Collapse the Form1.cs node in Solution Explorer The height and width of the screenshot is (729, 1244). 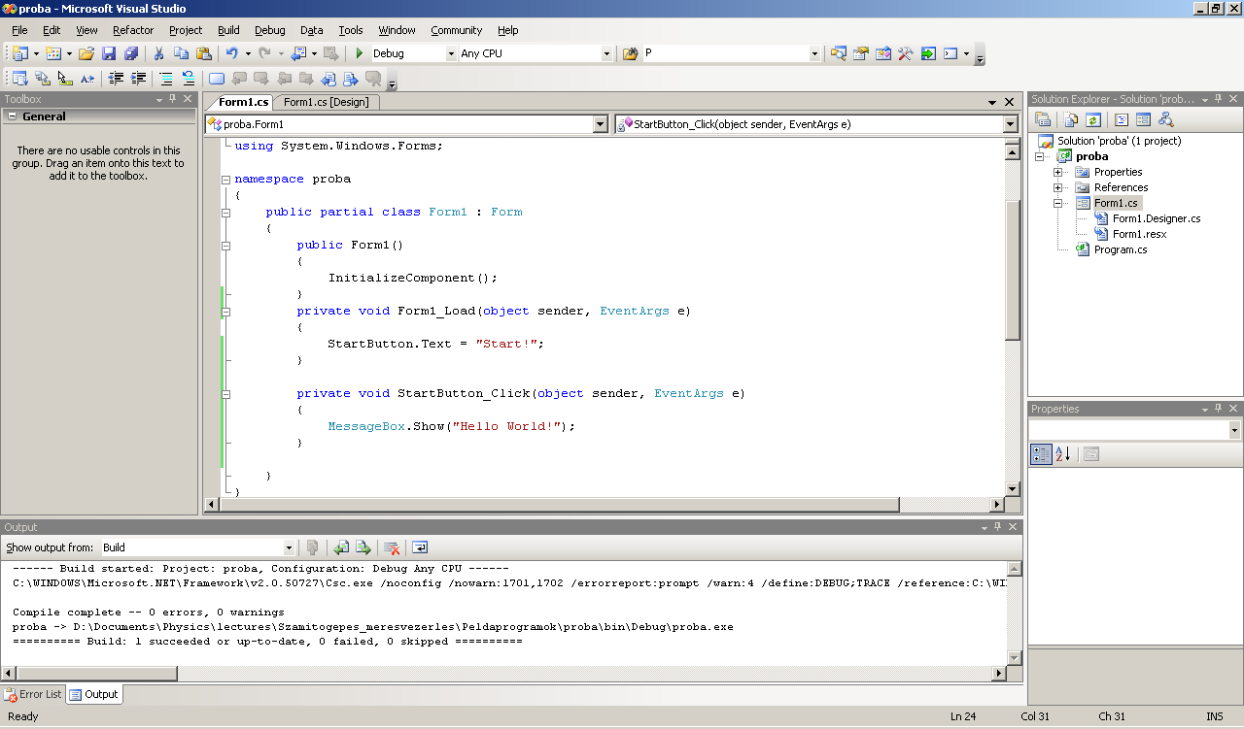click(1058, 203)
